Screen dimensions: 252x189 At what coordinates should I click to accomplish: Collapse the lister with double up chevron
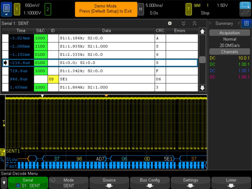[194, 23]
